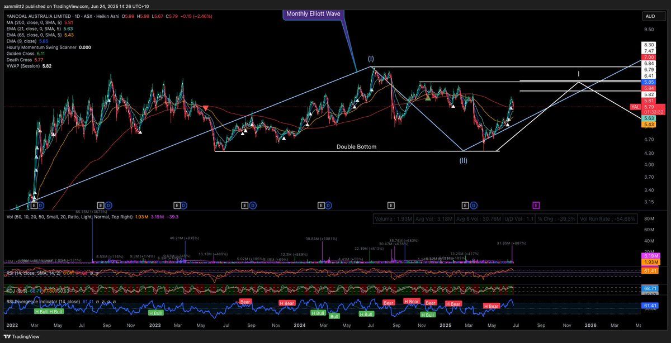This screenshot has width=671, height=343.
Task: Select the Monthly Elliott Wave callout label
Action: click(313, 13)
